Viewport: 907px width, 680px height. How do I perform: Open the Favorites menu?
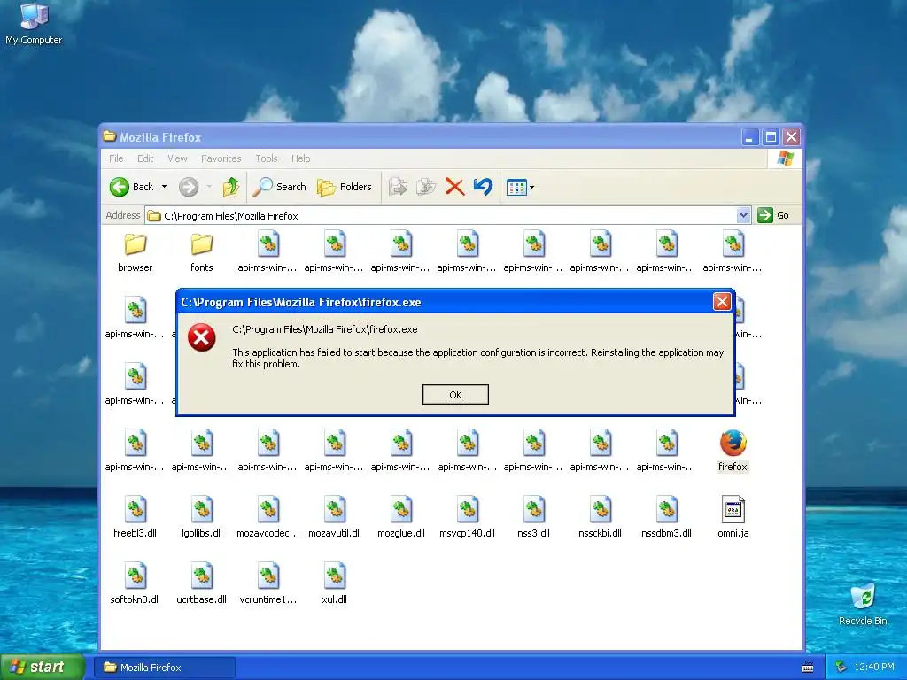click(221, 158)
